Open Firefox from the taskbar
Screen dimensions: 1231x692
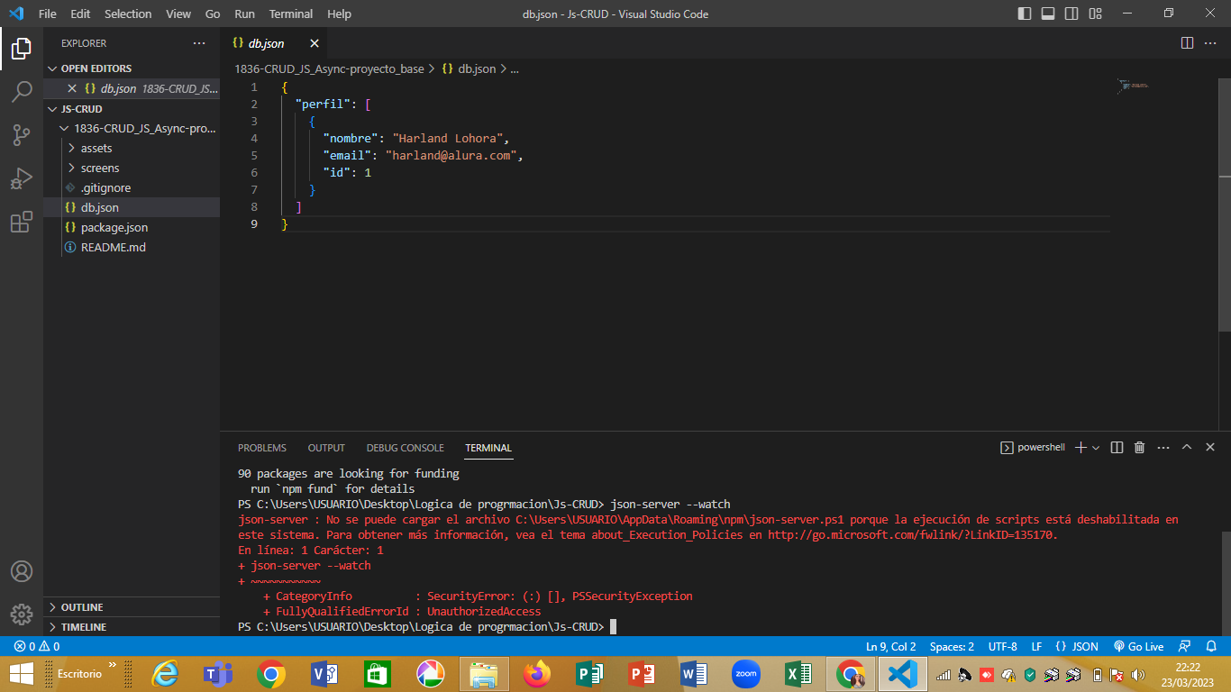coord(537,674)
